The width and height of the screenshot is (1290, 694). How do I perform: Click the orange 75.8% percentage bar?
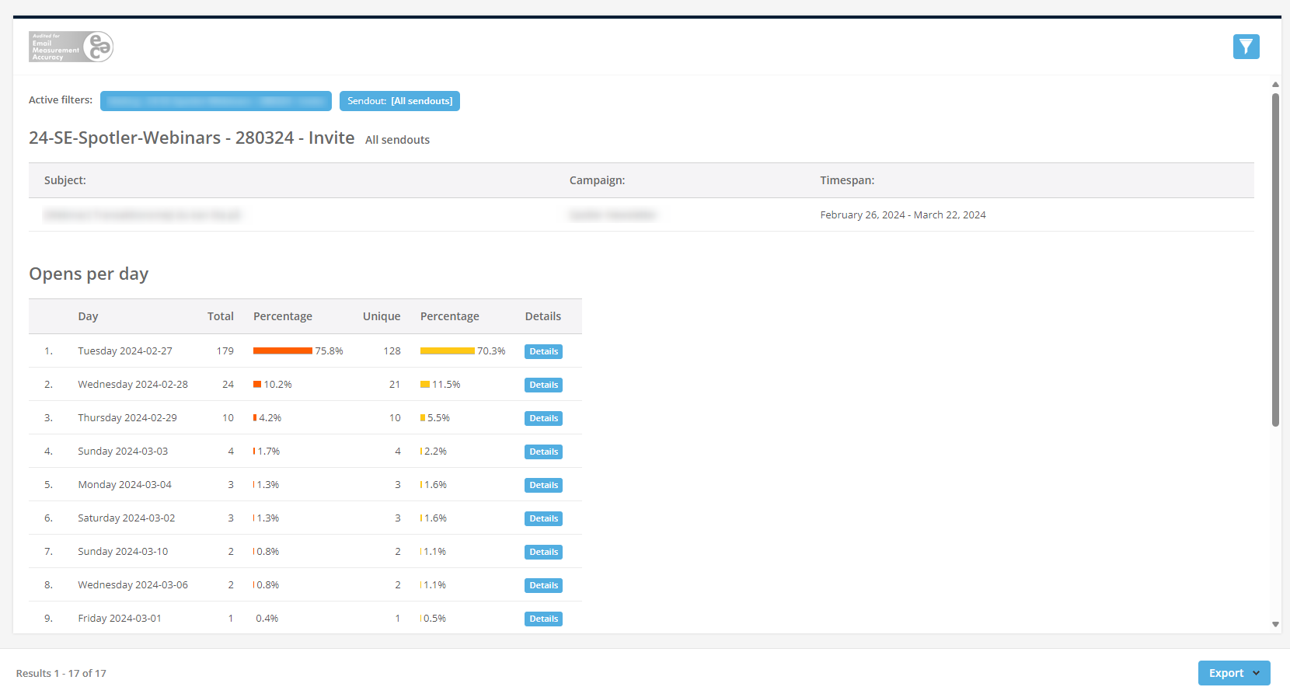[x=282, y=351]
